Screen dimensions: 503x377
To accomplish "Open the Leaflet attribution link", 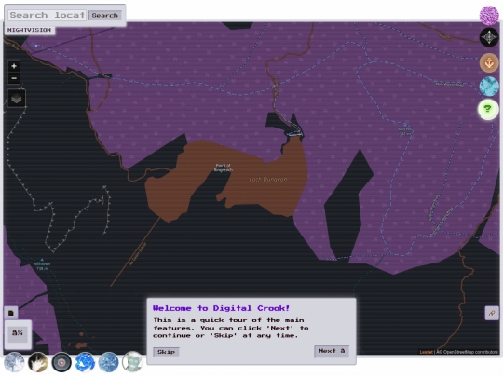I will [x=426, y=352].
